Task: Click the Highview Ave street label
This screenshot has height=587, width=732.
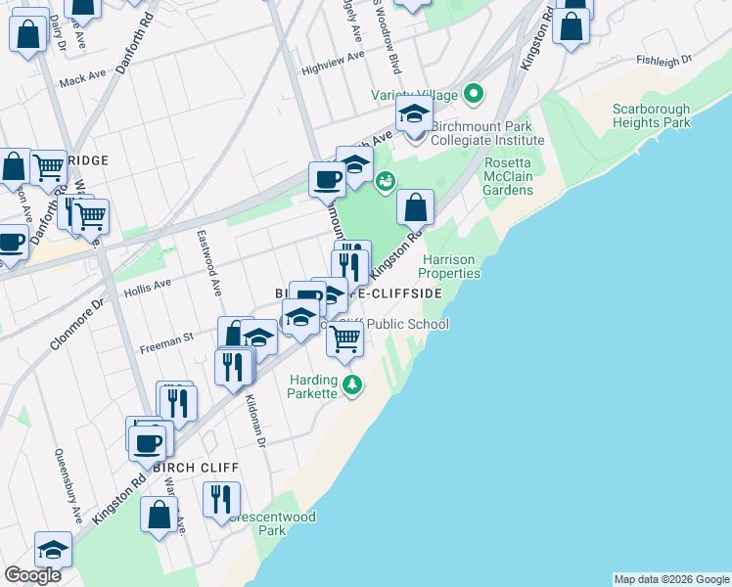Action: (x=333, y=63)
